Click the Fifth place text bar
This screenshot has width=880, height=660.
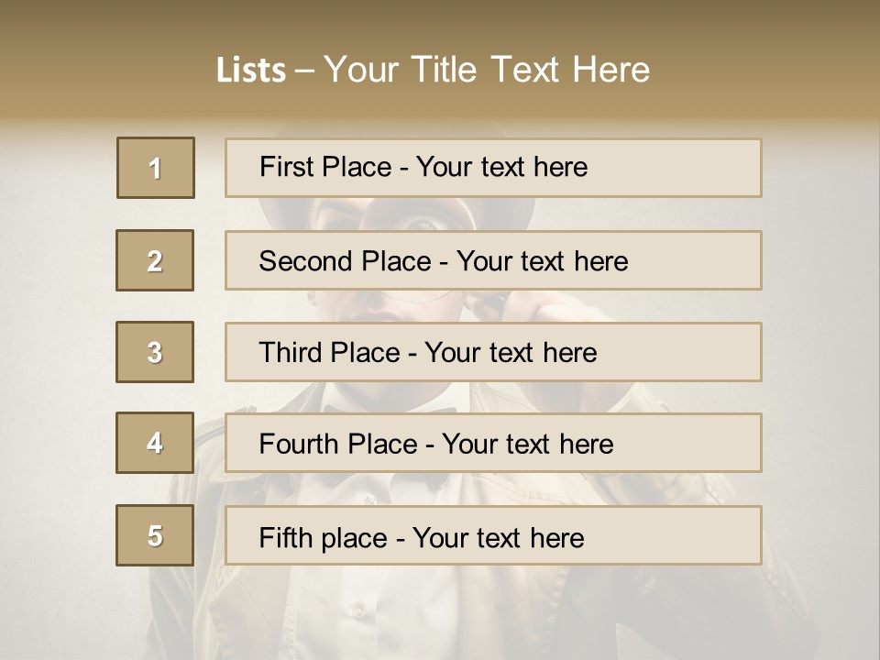(493, 536)
